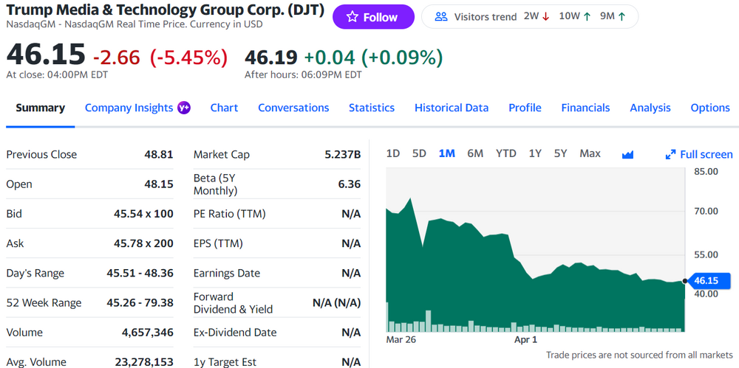Open the Conversations tab
Screen dimensions: 739x368
293,108
